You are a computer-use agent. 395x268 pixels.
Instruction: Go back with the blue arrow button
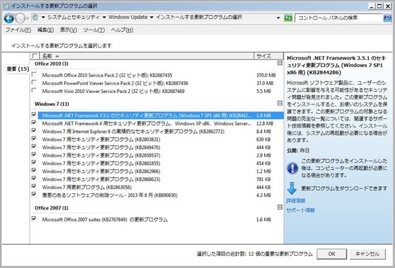[x=9, y=18]
